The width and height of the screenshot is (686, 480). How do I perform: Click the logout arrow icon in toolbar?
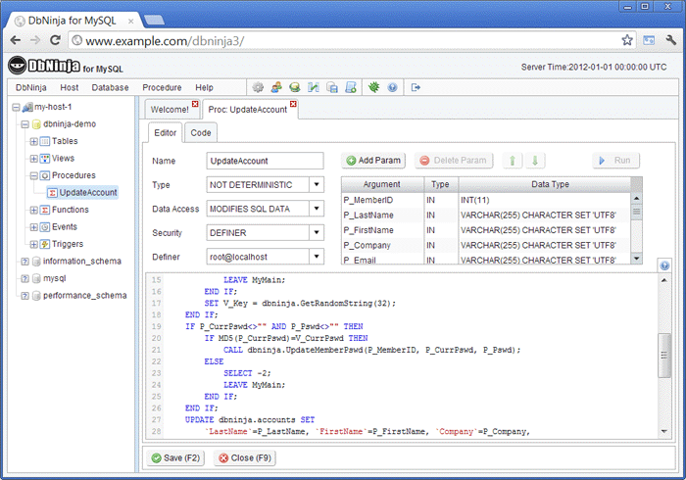[x=416, y=87]
